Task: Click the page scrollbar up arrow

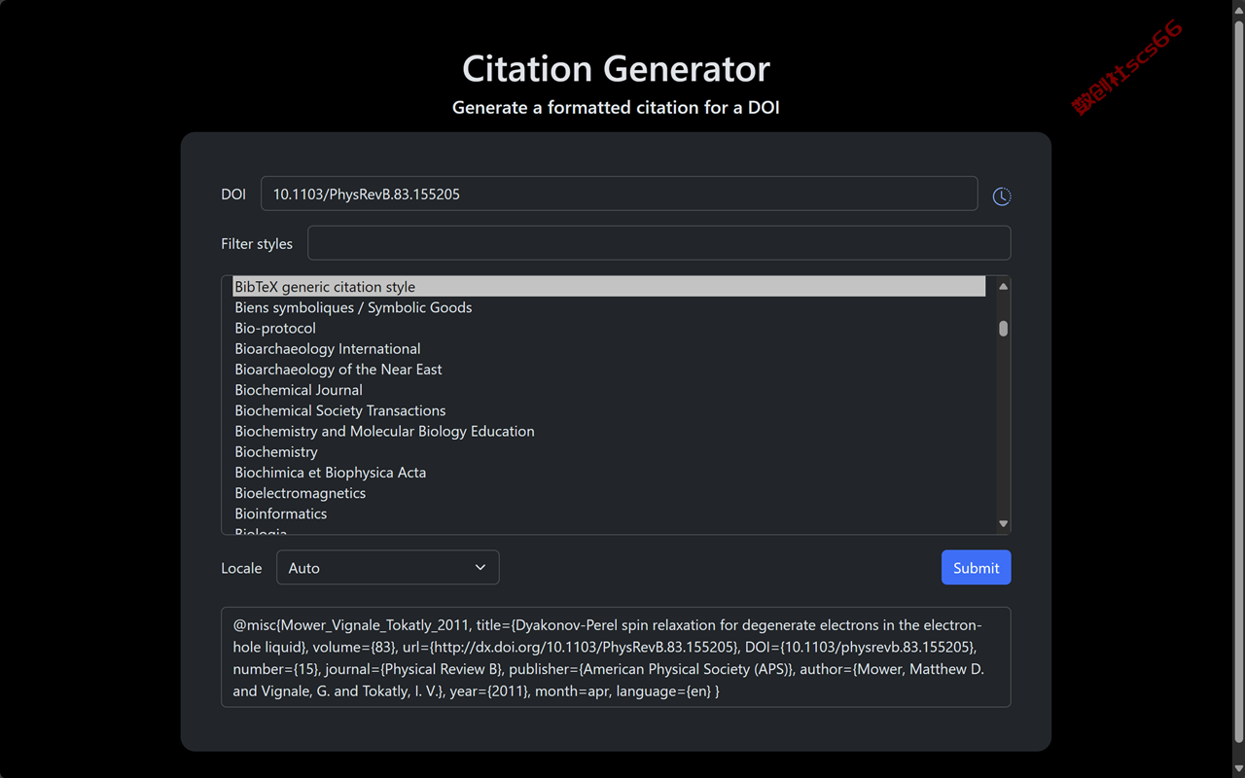Action: coord(1238,9)
